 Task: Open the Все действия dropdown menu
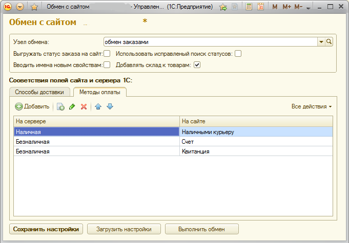click(312, 106)
